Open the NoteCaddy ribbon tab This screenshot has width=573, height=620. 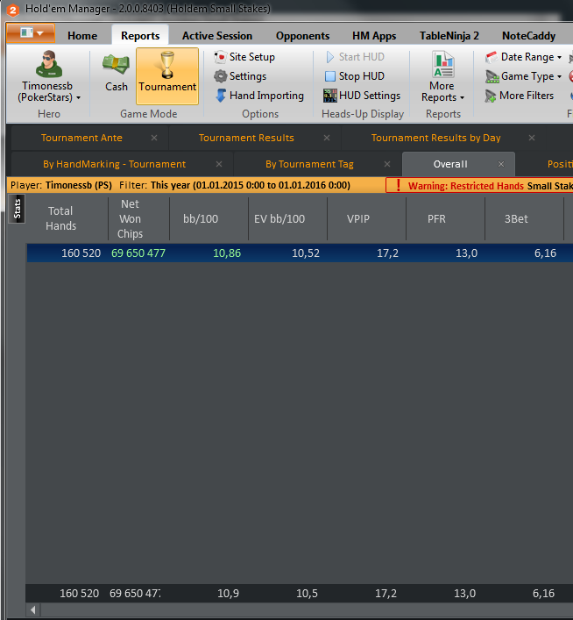(528, 36)
